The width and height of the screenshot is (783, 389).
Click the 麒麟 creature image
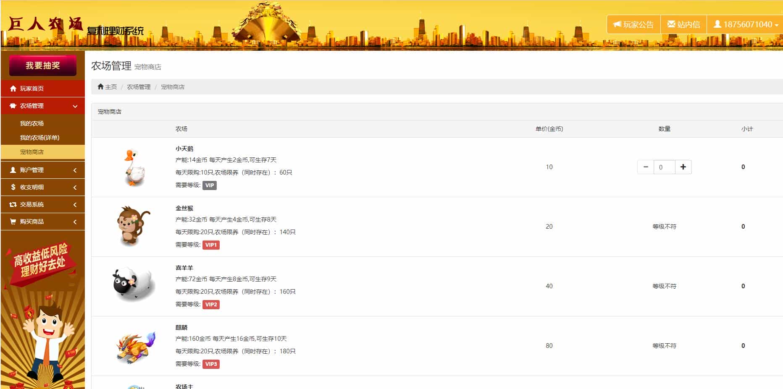(135, 347)
